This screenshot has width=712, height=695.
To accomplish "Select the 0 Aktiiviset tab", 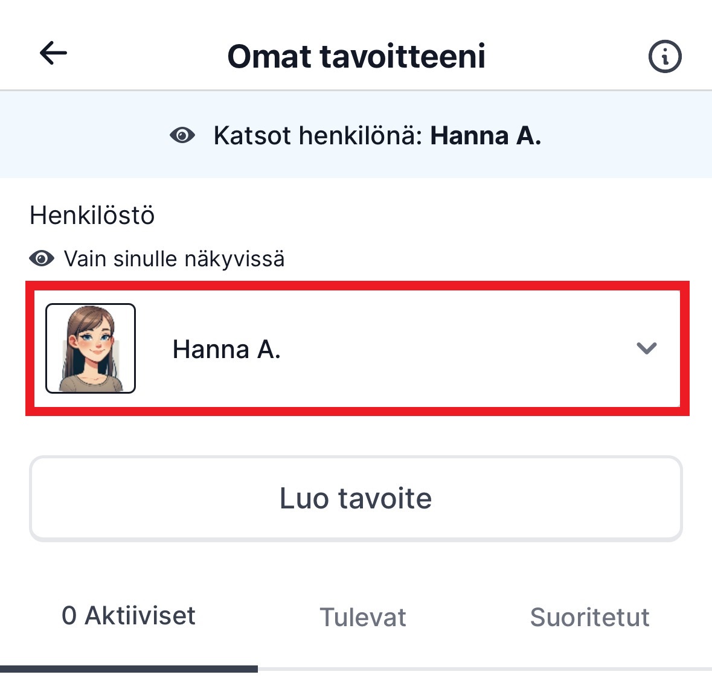I will [129, 616].
